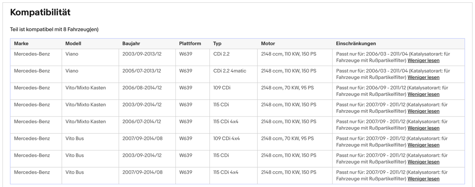Click 'Weniger lesen' in Viano CDi 2.2 4matic row

tap(423, 77)
